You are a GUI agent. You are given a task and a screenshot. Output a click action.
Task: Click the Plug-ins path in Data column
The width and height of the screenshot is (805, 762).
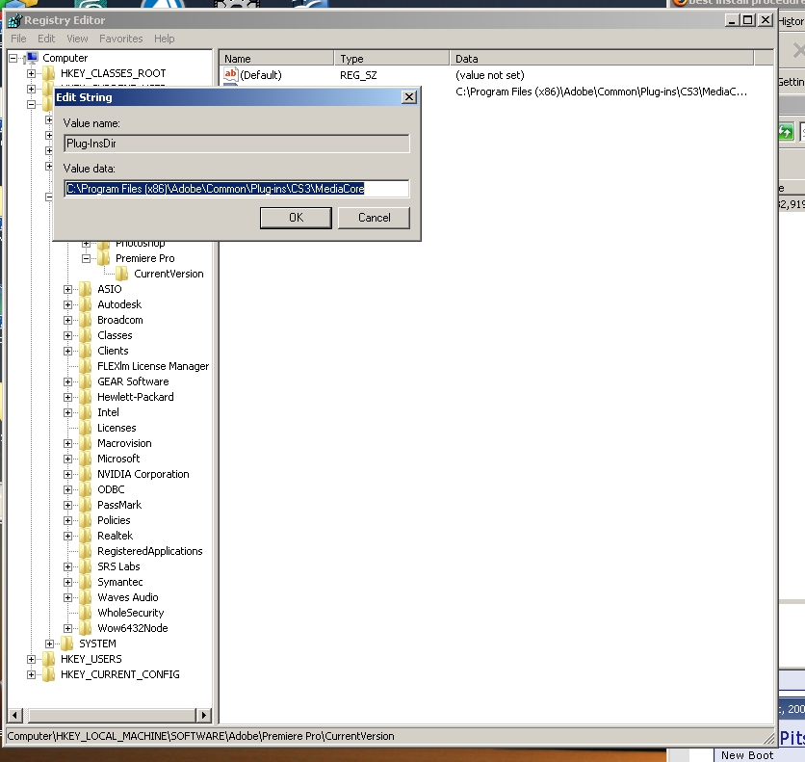[601, 92]
